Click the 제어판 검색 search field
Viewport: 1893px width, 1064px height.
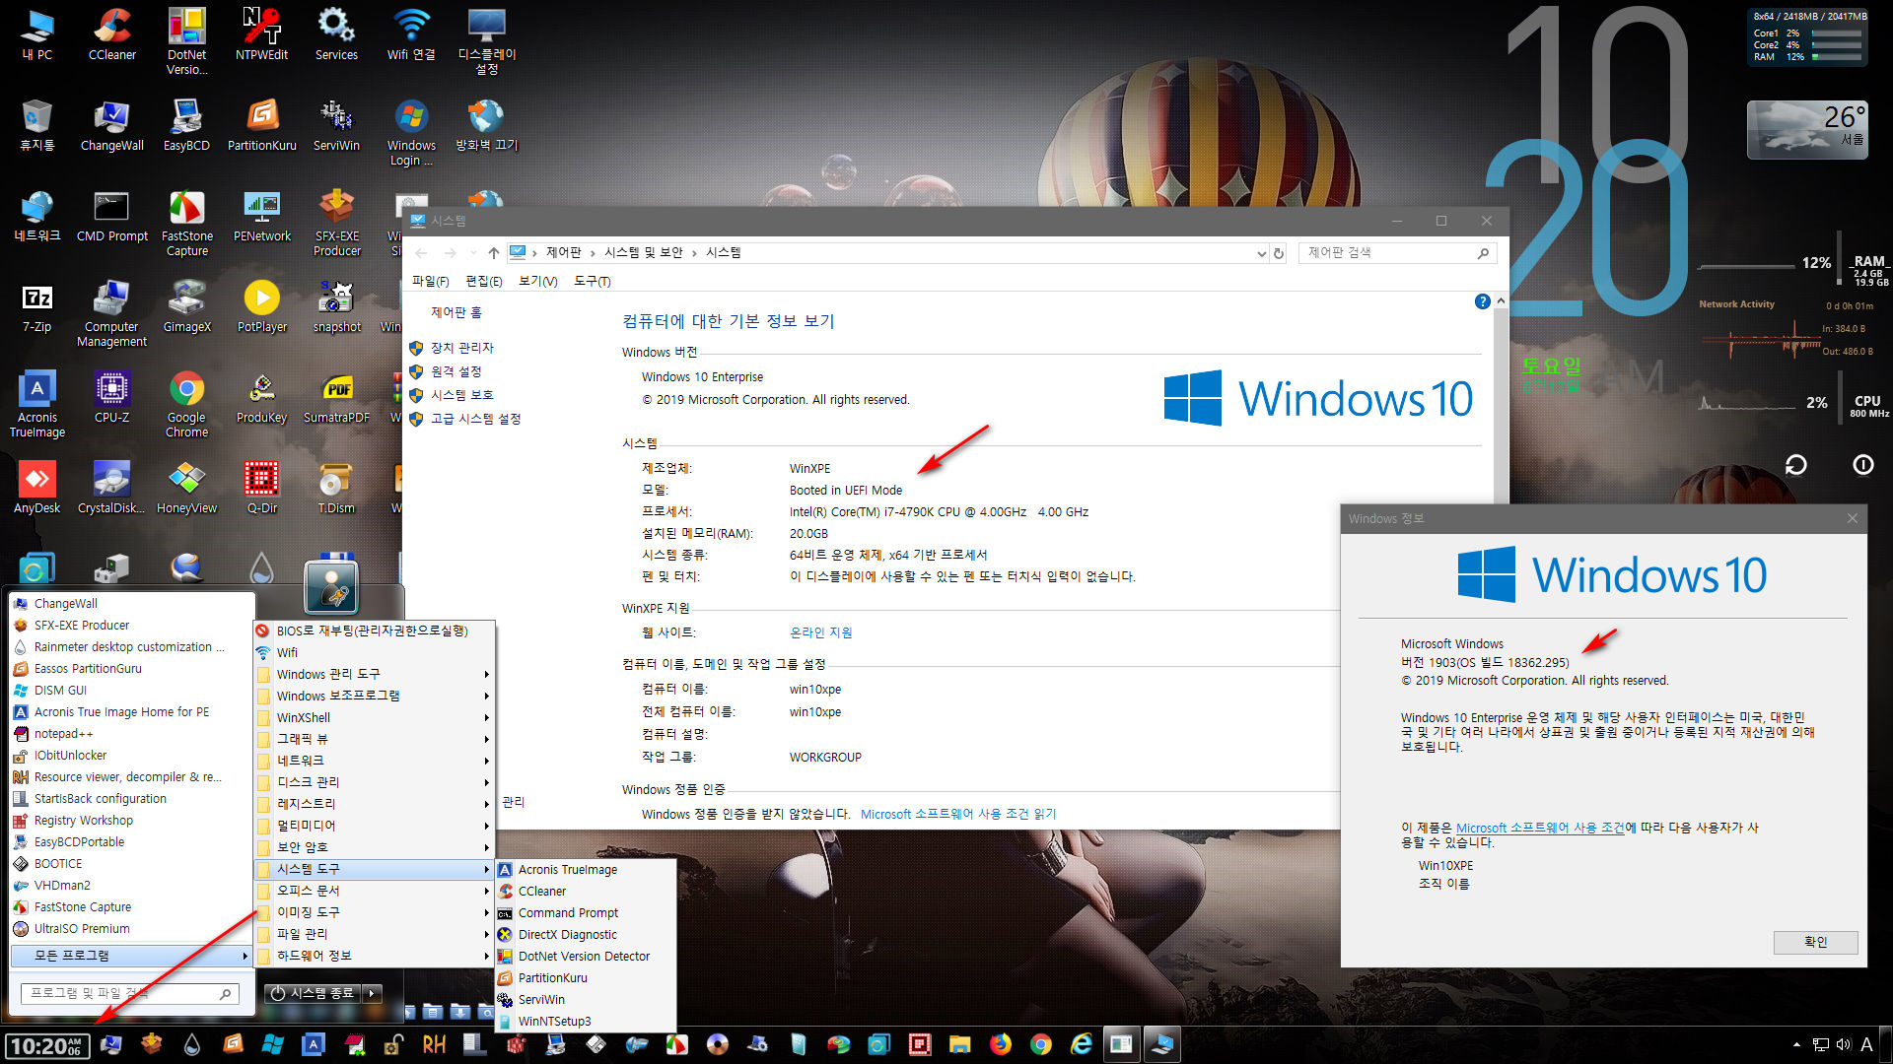pyautogui.click(x=1397, y=253)
